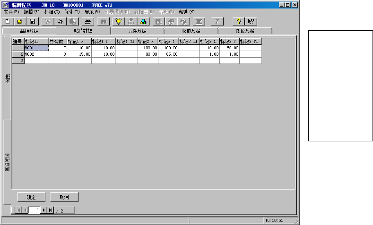
Task: Click the 共有数 value 7 in row 1
Action: [58, 48]
